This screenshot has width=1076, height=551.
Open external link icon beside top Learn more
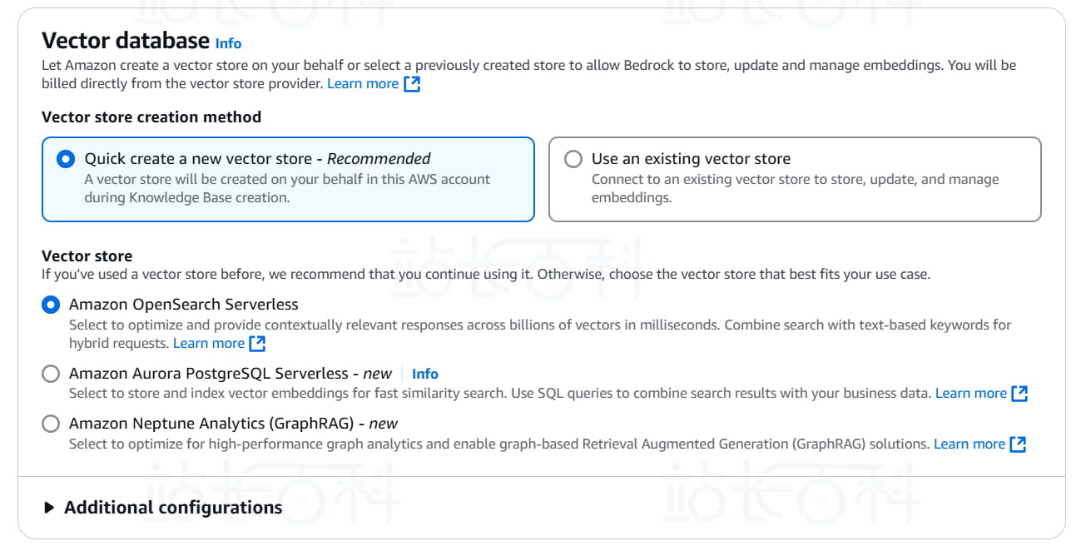[412, 84]
